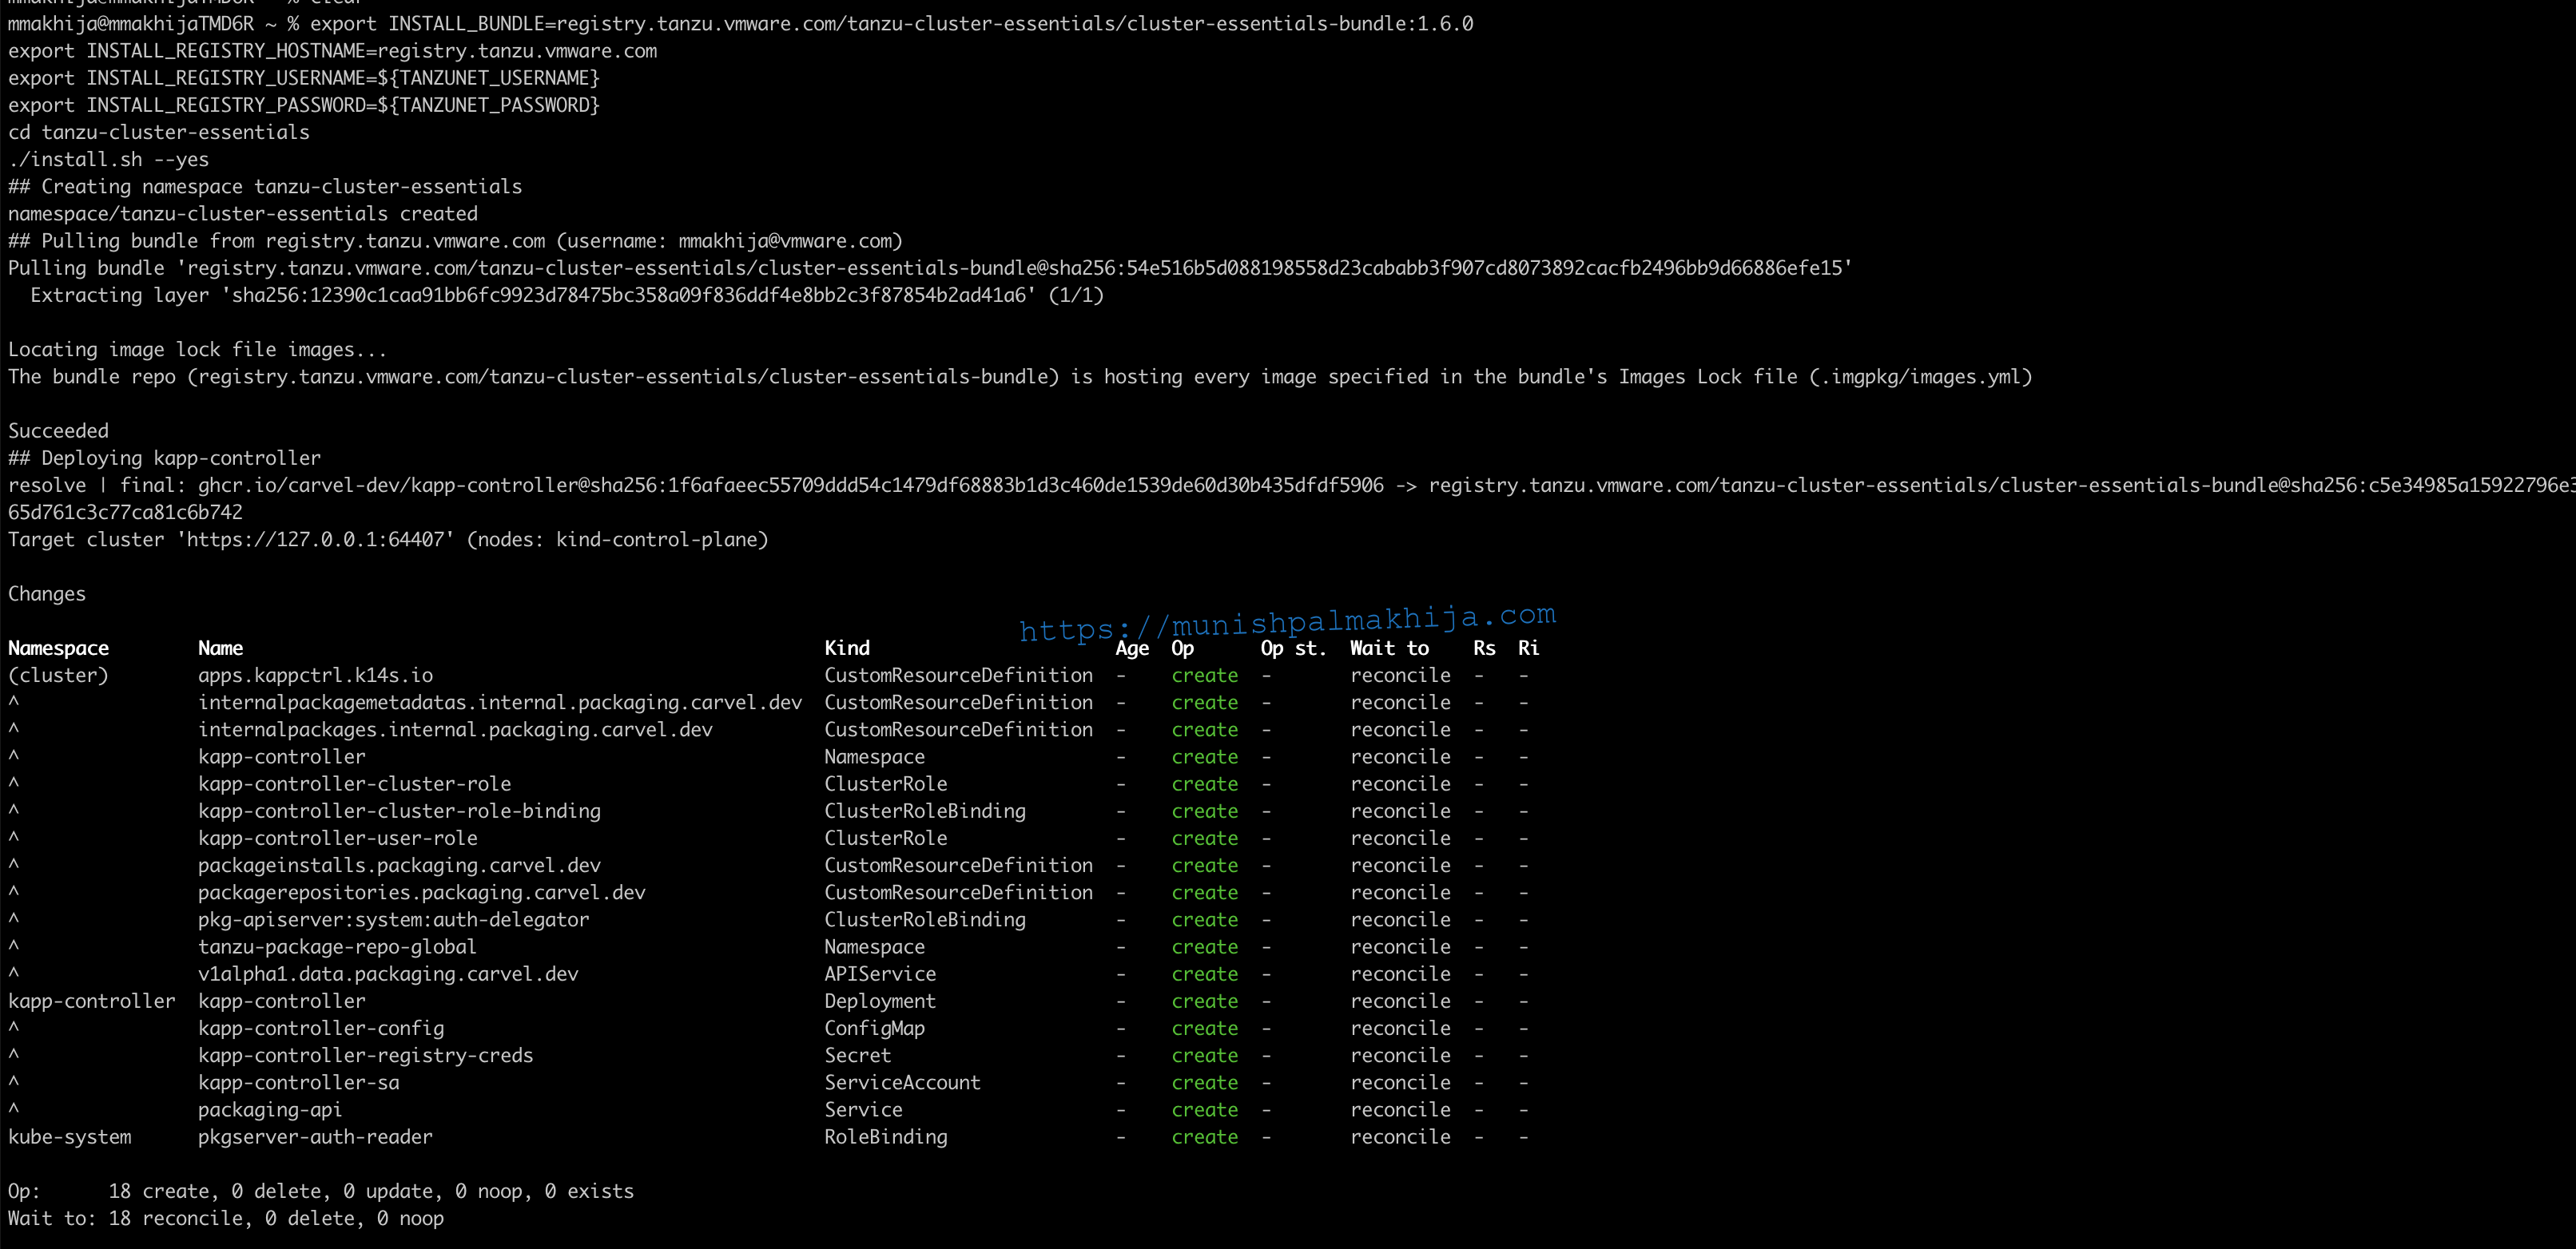The image size is (2576, 1249).
Task: Click 'kapp-controller-cluster-role' name cell
Action: point(354,784)
